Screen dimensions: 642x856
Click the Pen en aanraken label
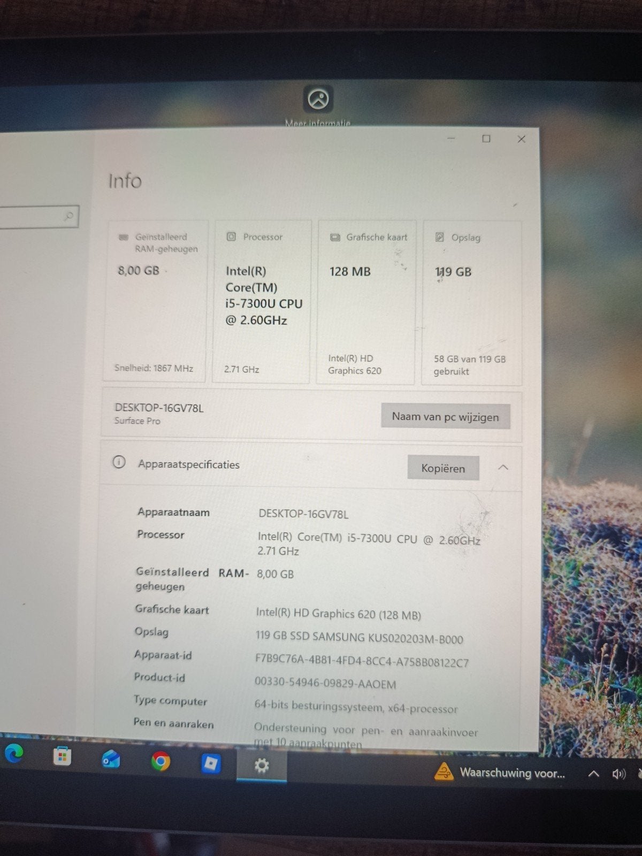point(173,723)
